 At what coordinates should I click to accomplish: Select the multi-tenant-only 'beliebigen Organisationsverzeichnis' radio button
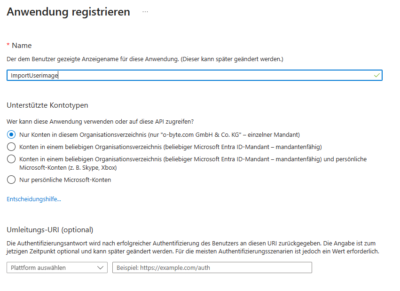tap(11, 147)
